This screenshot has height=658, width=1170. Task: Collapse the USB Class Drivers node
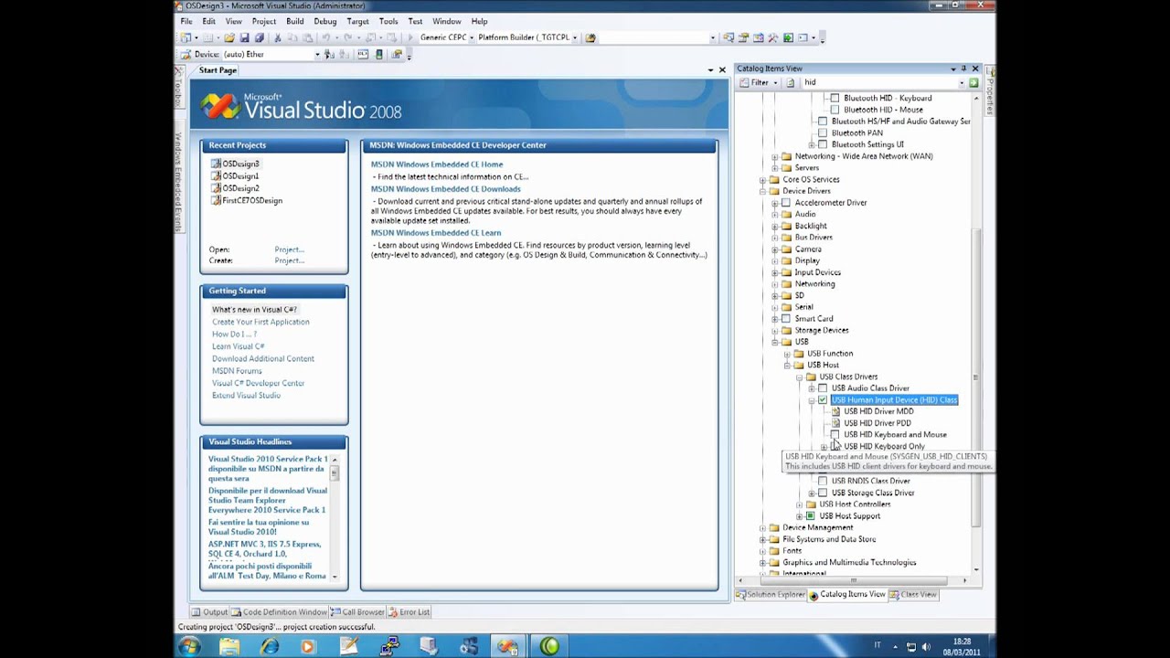tap(799, 377)
